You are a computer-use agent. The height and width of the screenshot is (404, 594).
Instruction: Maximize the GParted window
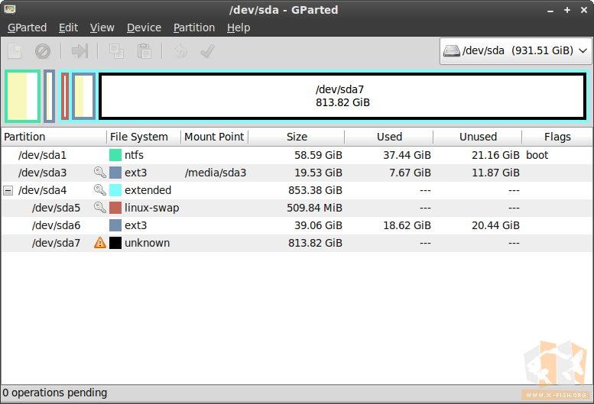tap(567, 10)
